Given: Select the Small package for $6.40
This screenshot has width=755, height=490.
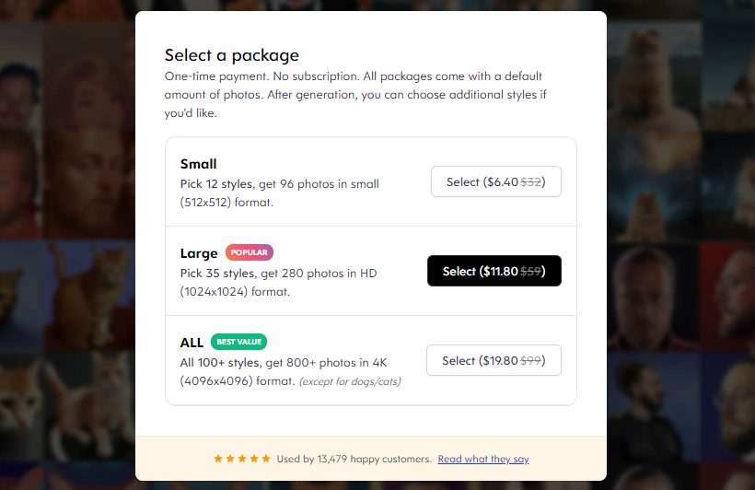Looking at the screenshot, I should [x=496, y=181].
